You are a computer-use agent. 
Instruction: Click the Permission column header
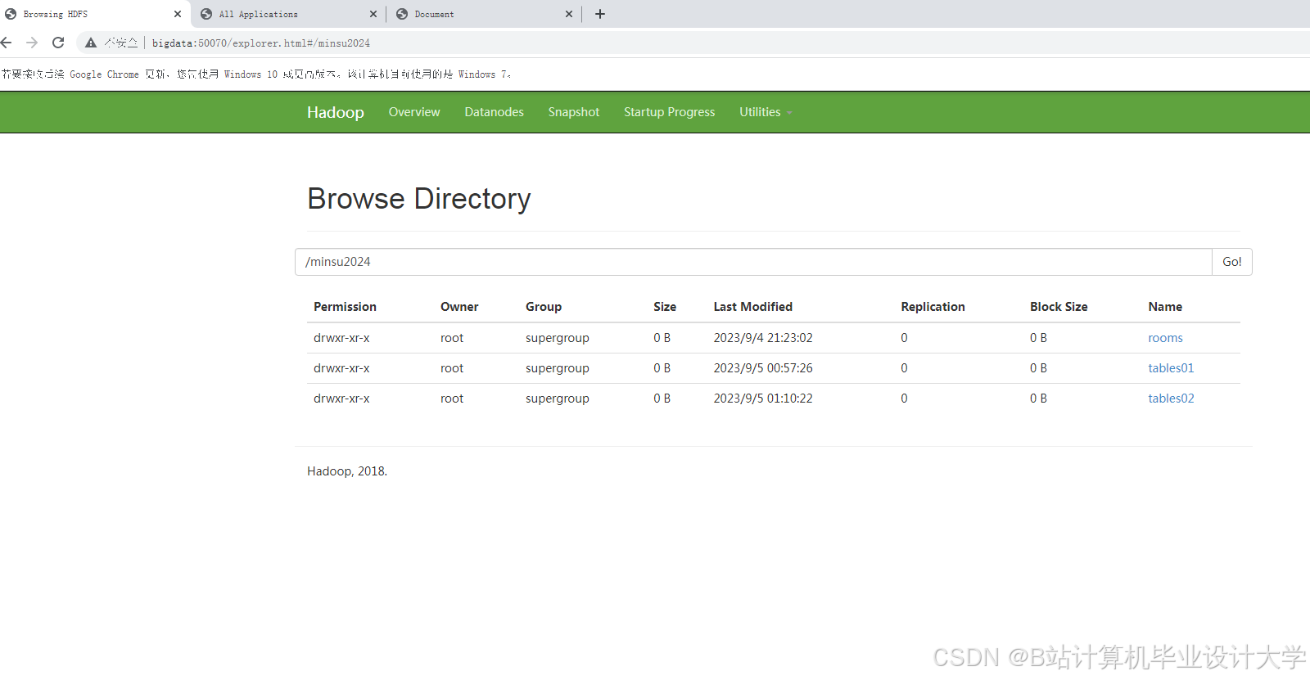345,307
